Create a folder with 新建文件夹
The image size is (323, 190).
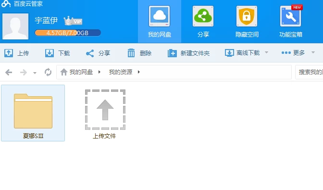click(x=189, y=53)
